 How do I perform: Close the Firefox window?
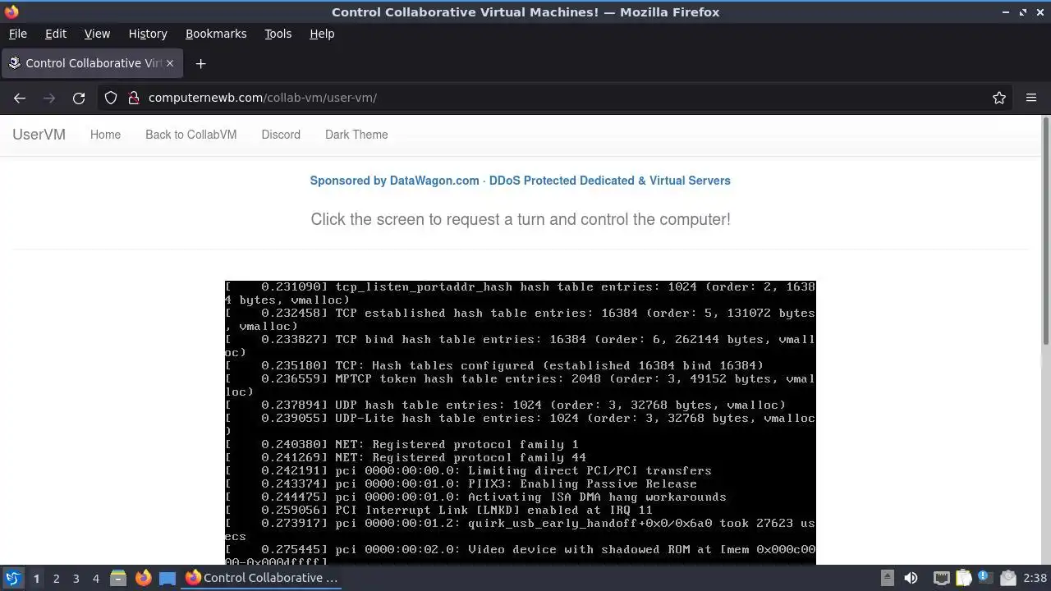[1040, 12]
